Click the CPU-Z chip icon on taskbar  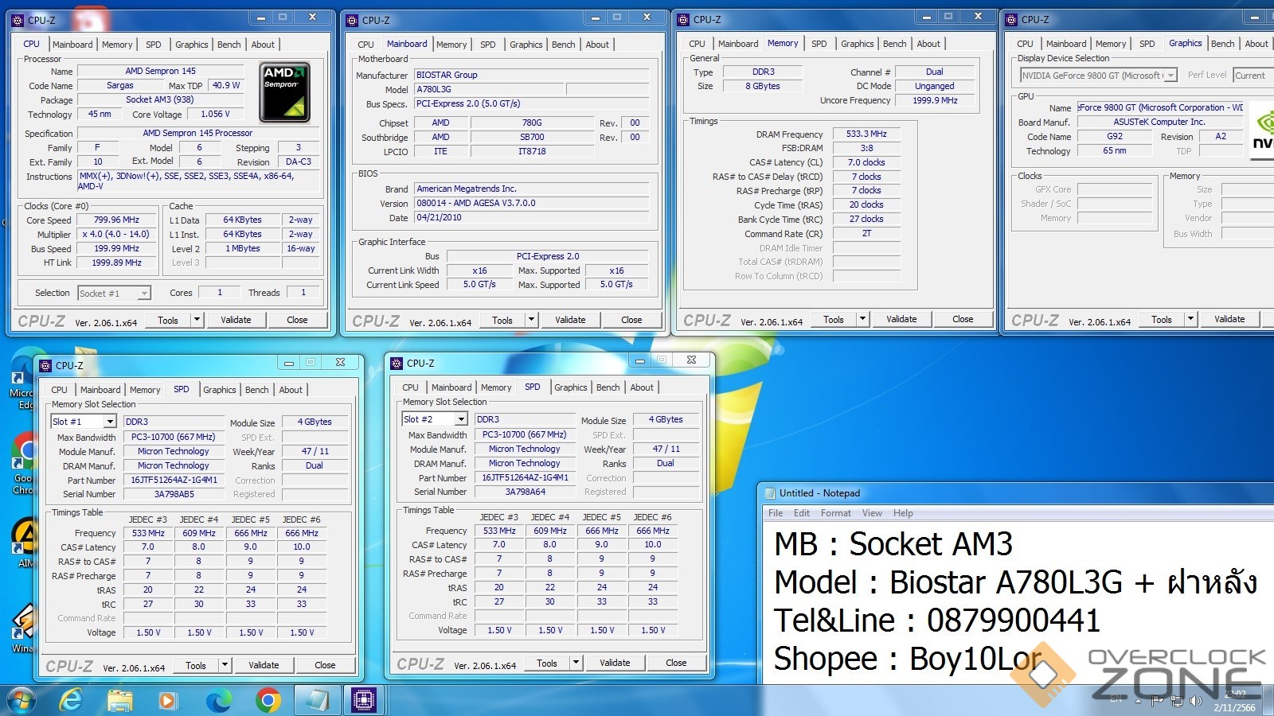[x=364, y=700]
